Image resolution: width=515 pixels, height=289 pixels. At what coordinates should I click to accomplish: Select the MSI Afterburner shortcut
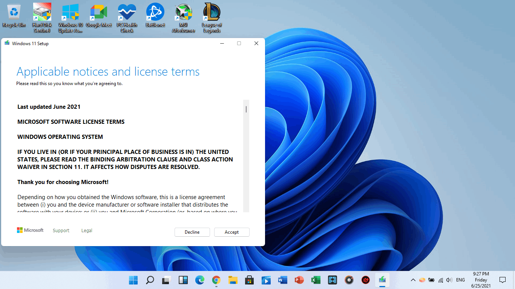pos(184,18)
